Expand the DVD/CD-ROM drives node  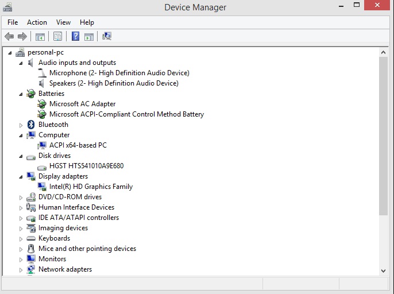[21, 198]
